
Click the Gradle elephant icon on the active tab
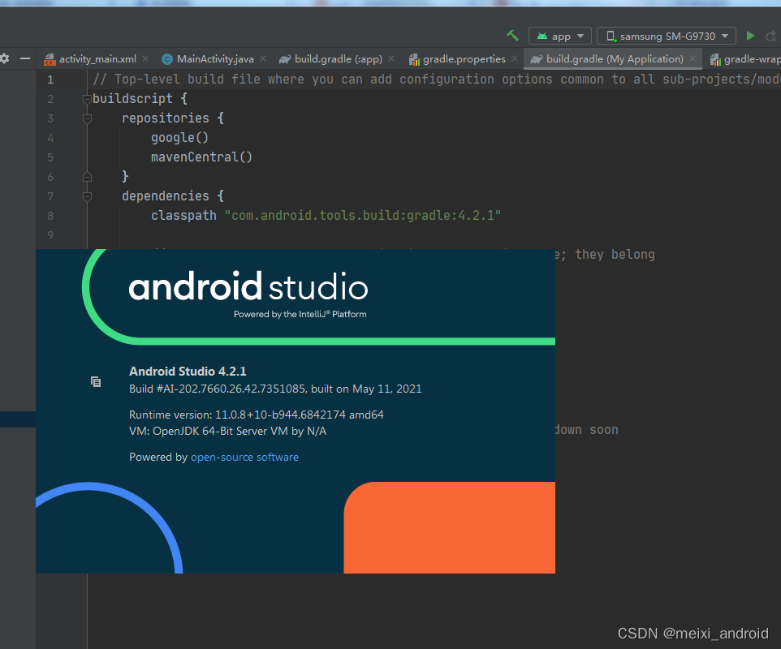[536, 58]
